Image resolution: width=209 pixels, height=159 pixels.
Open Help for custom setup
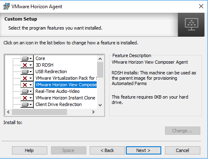[30, 150]
